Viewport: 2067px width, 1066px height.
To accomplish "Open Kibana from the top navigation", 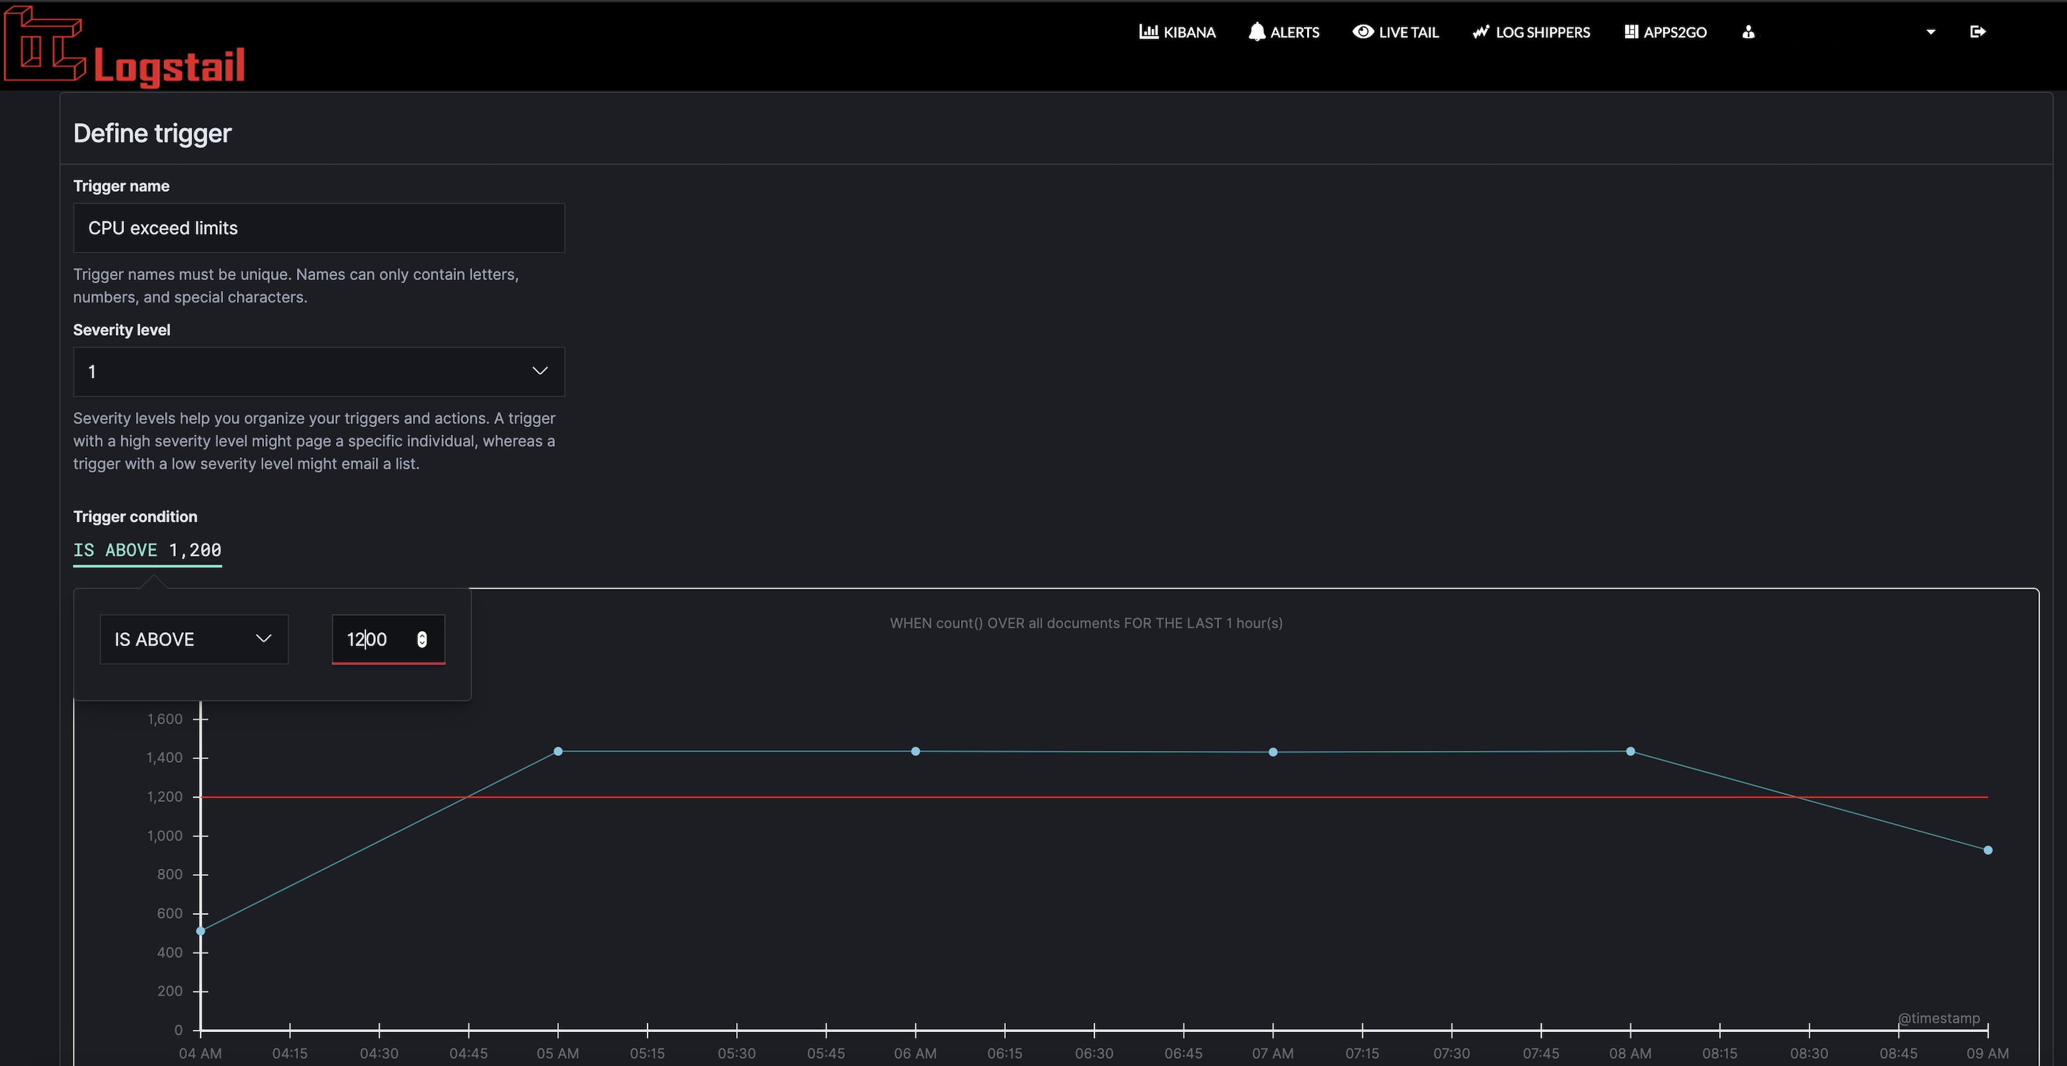I will coord(1176,31).
